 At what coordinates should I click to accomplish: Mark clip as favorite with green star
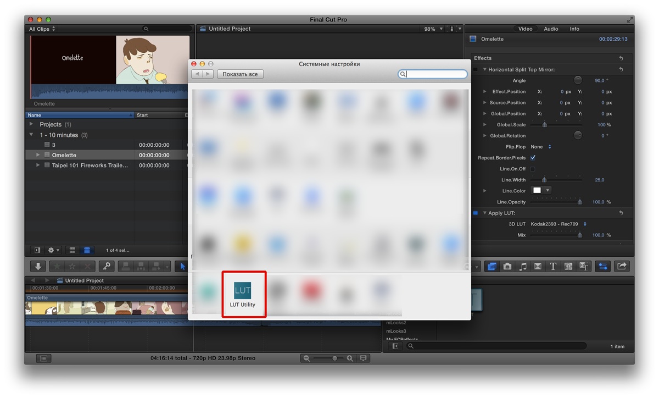[56, 266]
